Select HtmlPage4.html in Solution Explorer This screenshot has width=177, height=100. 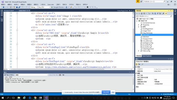(148, 29)
